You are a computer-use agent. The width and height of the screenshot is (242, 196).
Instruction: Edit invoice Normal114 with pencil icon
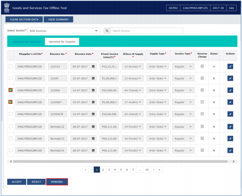coord(230,150)
